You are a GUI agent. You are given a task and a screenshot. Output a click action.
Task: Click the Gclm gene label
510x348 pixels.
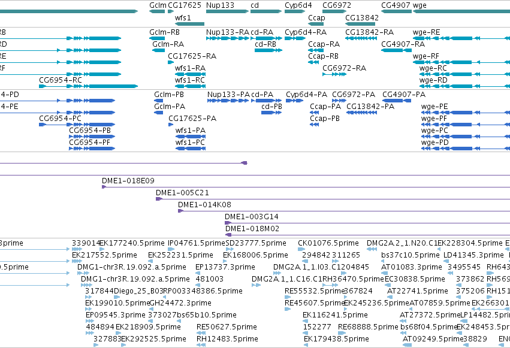pos(158,5)
